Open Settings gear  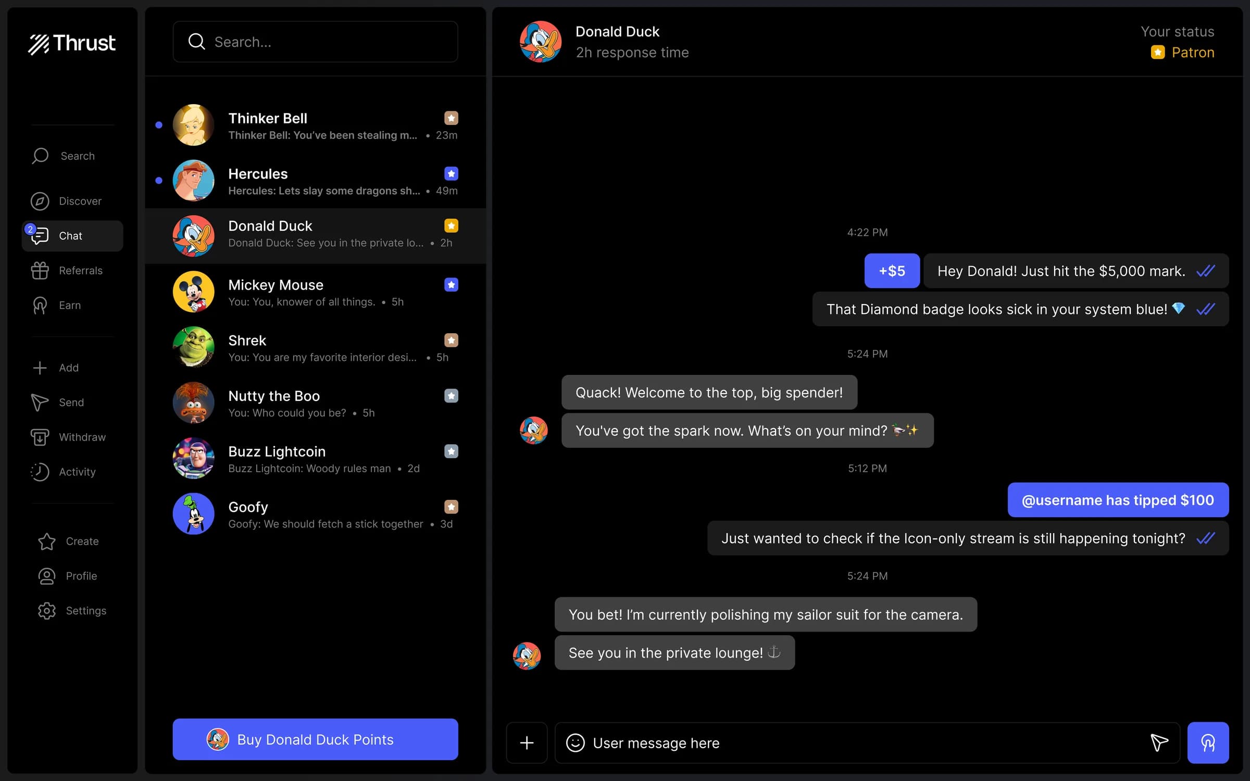[x=47, y=611]
